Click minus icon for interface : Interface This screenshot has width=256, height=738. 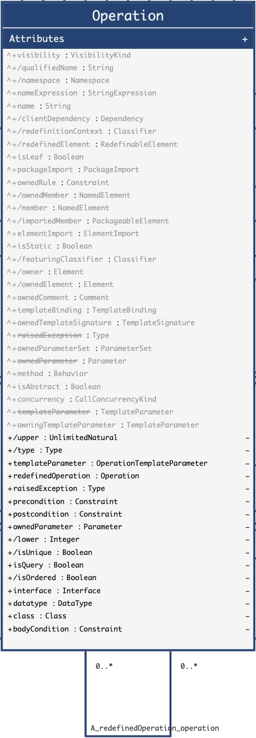tap(247, 591)
